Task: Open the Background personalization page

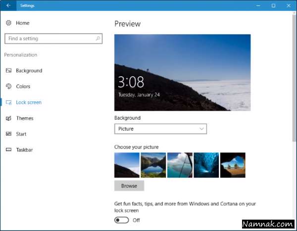Action: [29, 71]
